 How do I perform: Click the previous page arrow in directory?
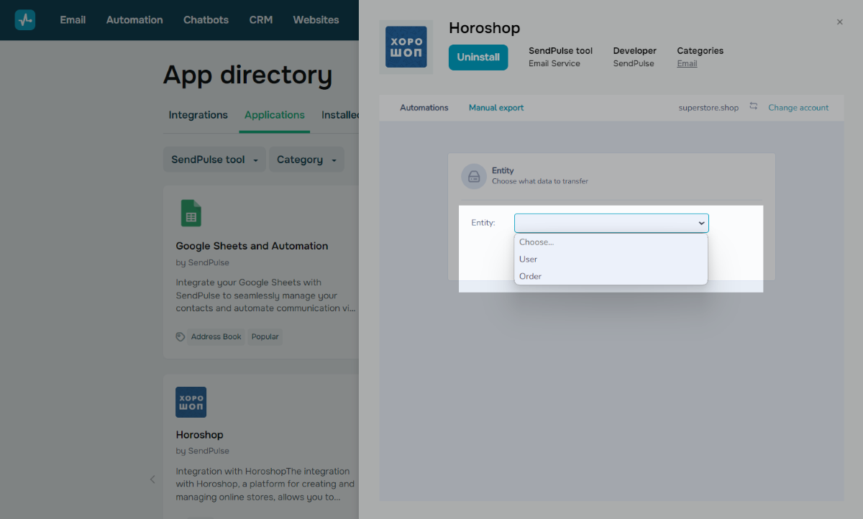pos(152,479)
